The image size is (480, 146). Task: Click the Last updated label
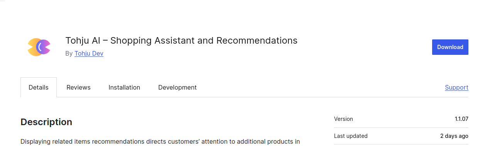coord(351,136)
